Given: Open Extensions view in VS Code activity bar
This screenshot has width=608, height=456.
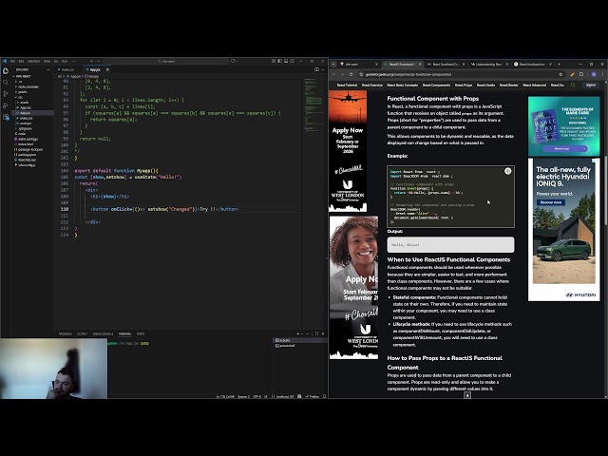Looking at the screenshot, I should pyautogui.click(x=6, y=117).
